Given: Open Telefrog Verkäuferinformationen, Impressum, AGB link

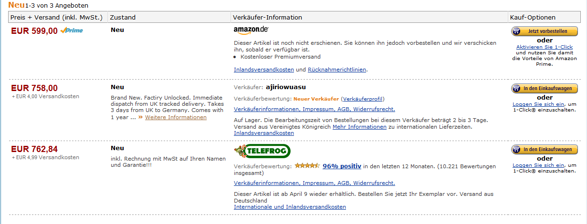Looking at the screenshot, I should (314, 183).
